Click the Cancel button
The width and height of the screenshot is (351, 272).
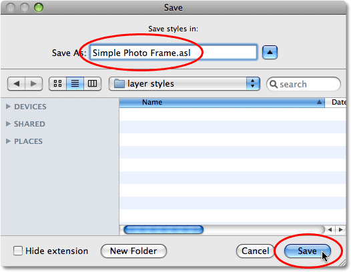click(256, 251)
